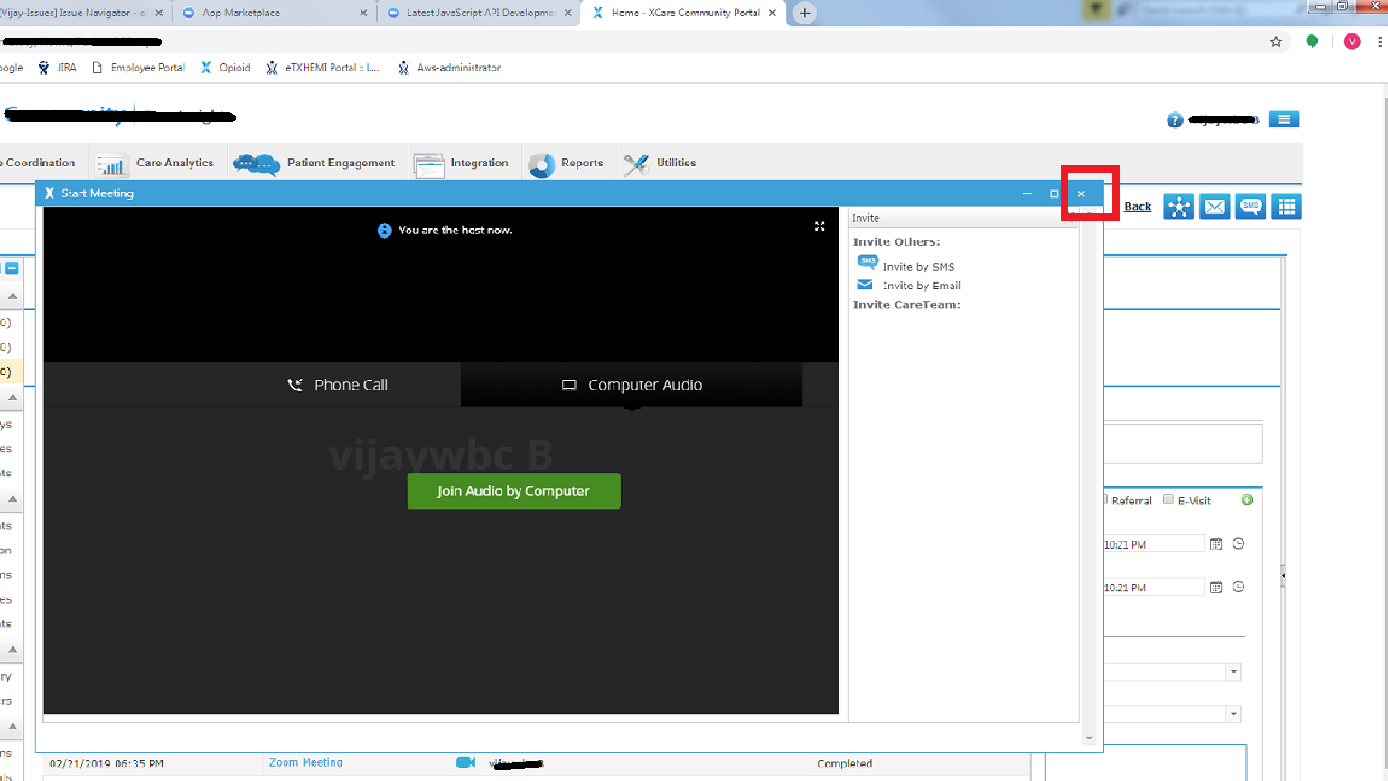Open clock picker for first 10:21 PM field
Screen dimensions: 1388x781
(1239, 543)
